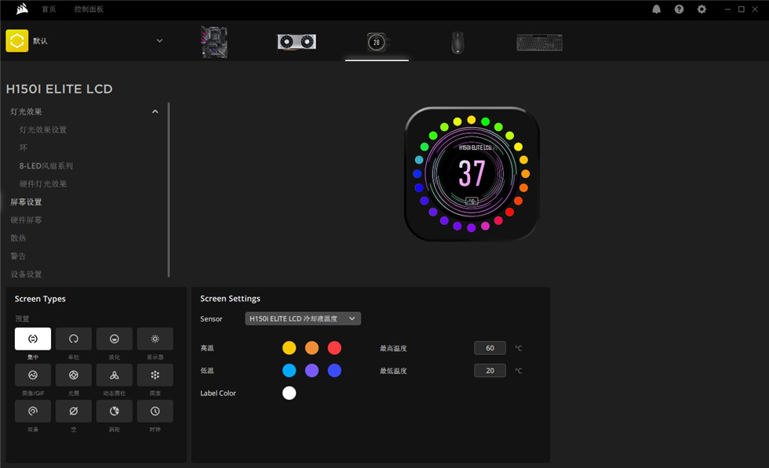Open 设备设置 in the sidebar
This screenshot has height=468, width=769.
coord(26,274)
